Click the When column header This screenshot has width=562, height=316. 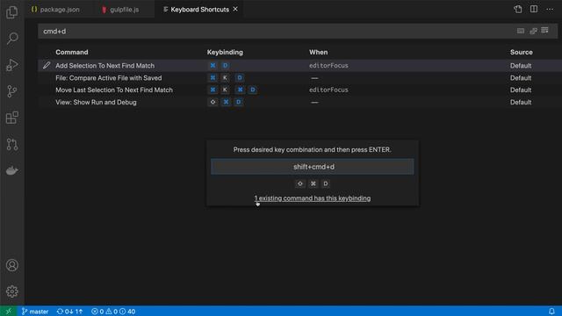[318, 52]
